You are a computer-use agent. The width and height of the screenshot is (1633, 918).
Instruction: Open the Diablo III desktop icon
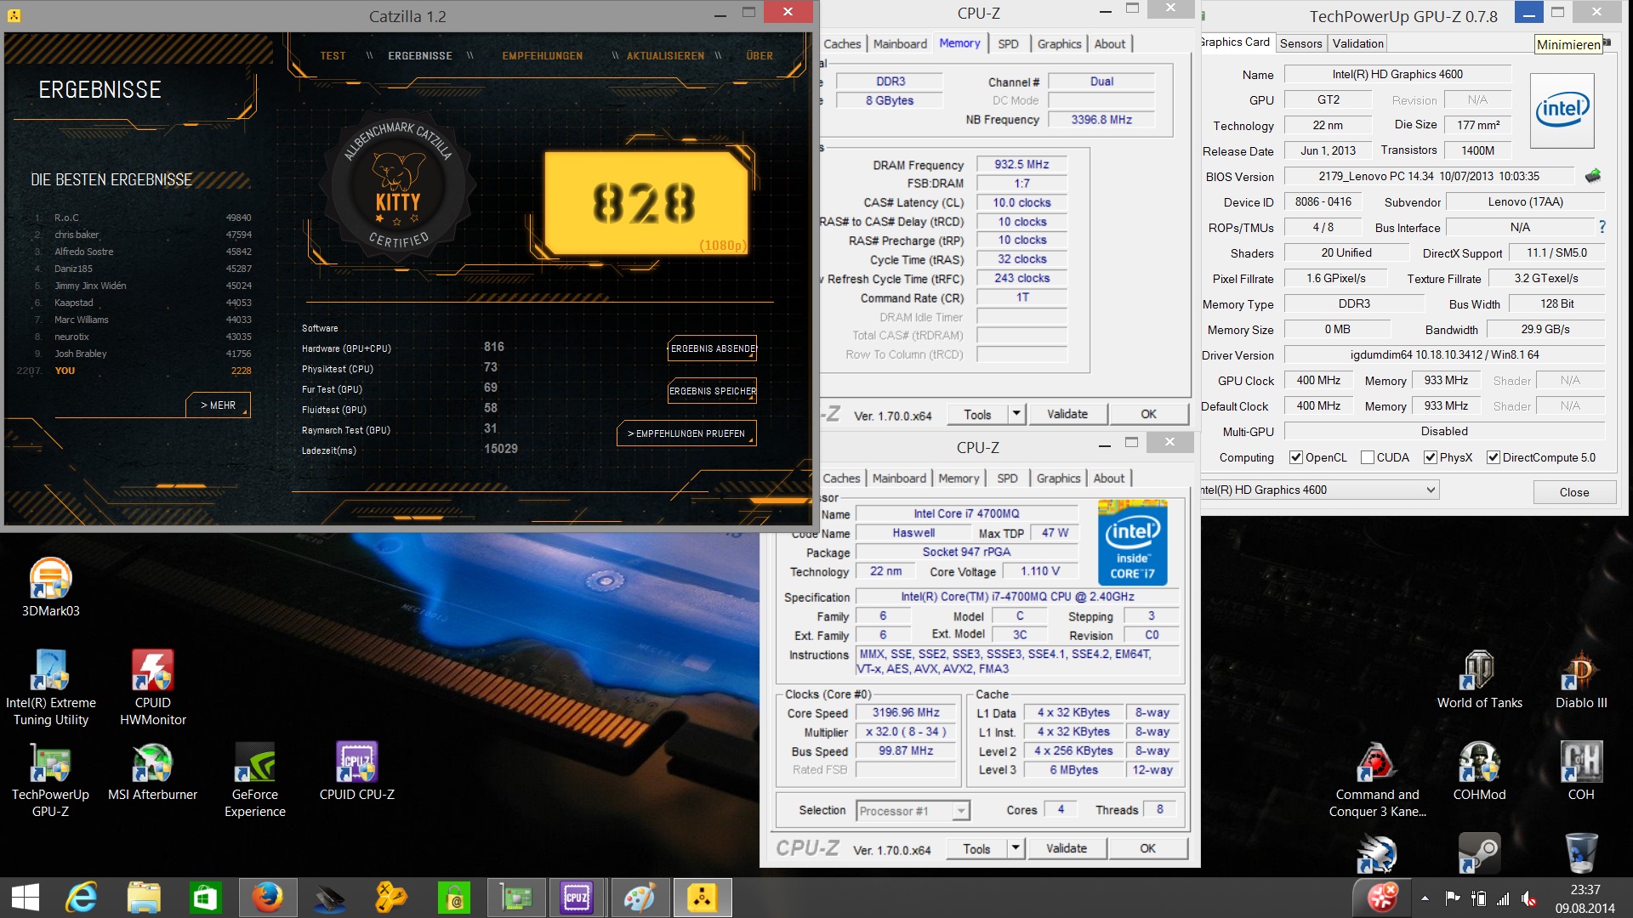[x=1581, y=680]
